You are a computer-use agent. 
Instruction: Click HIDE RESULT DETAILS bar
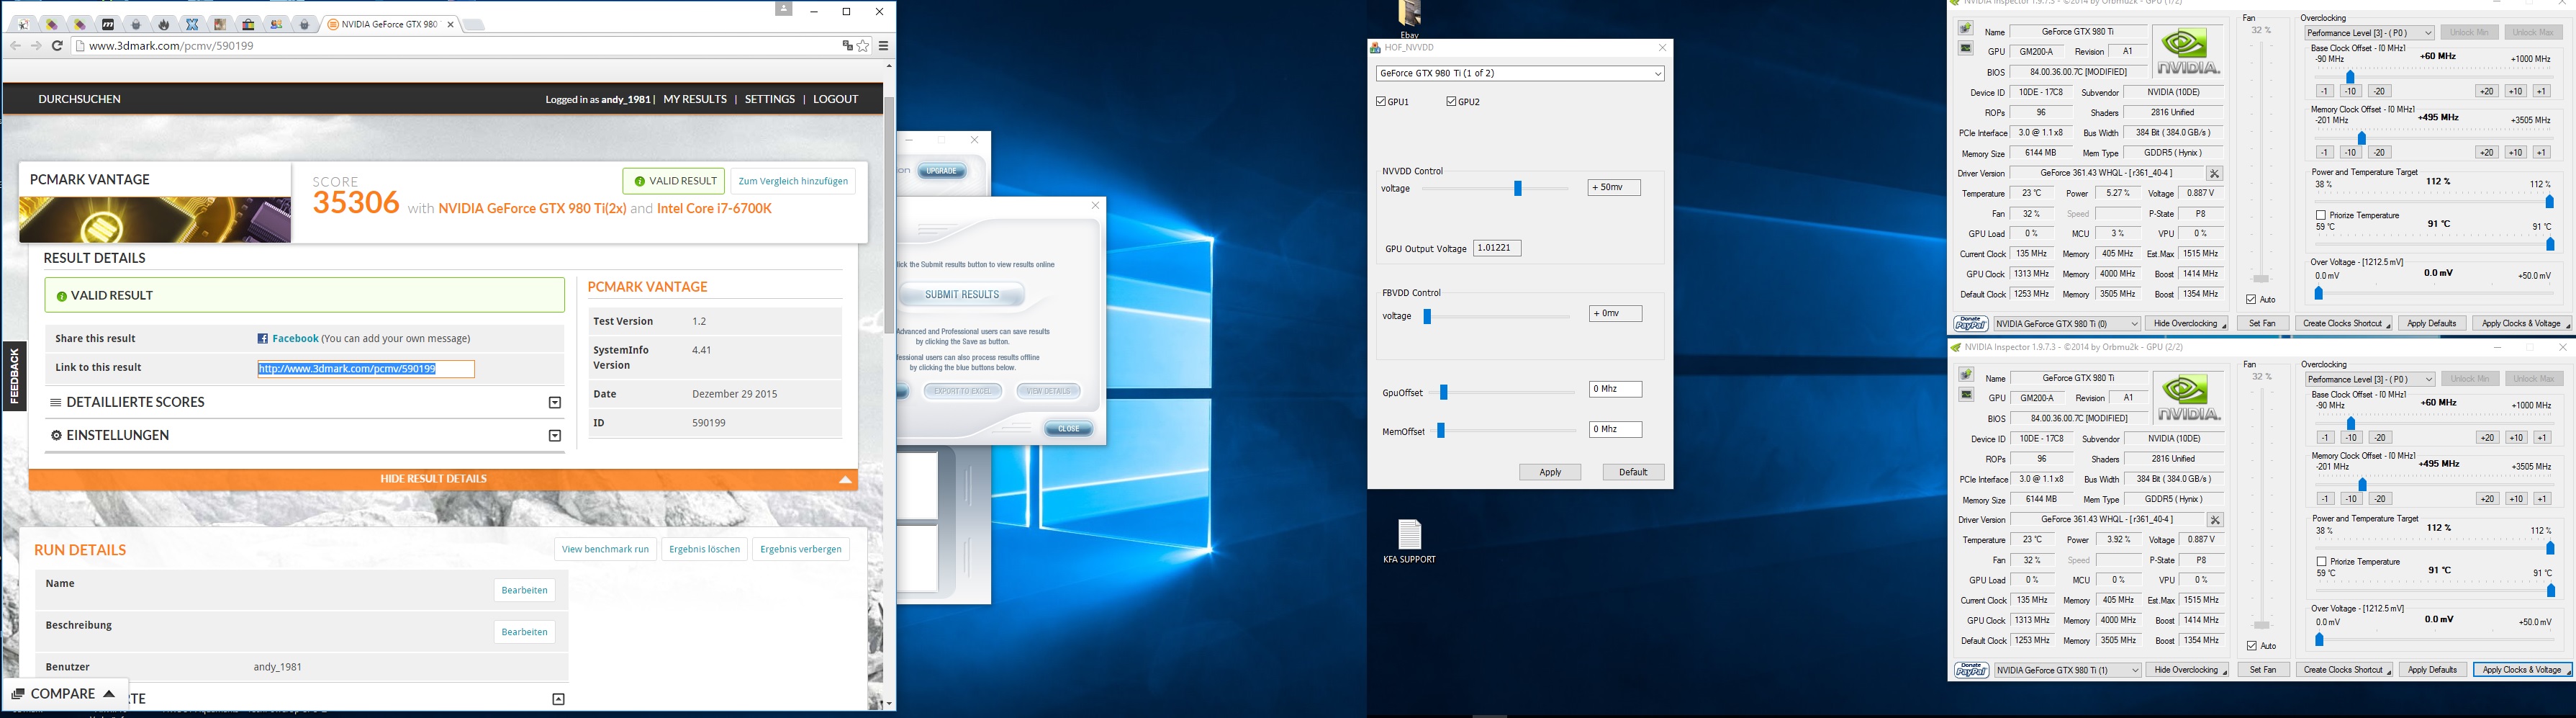(443, 479)
